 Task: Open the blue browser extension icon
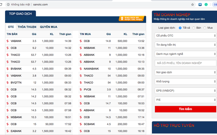point(200,5)
